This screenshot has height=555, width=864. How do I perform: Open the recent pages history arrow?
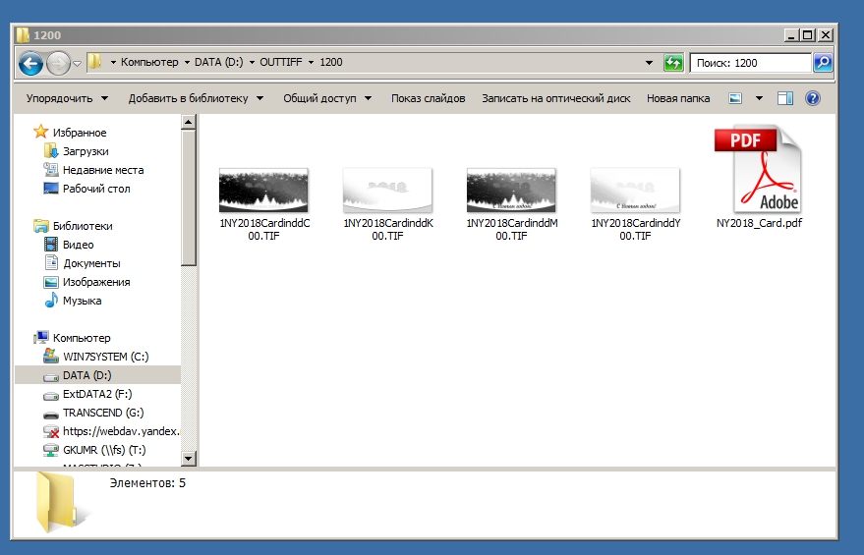click(x=77, y=63)
